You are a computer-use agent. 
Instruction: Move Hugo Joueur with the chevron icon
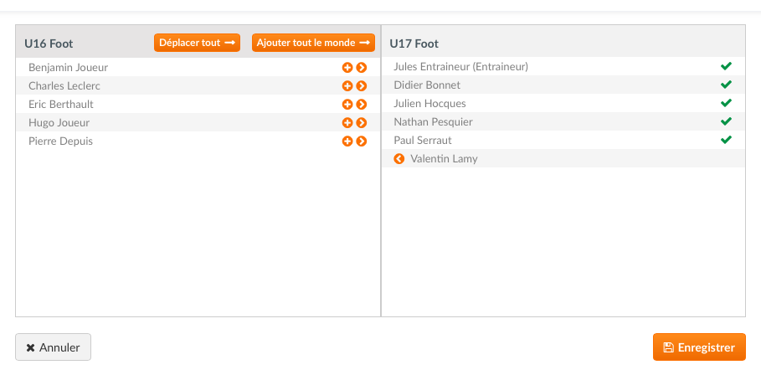click(x=361, y=123)
